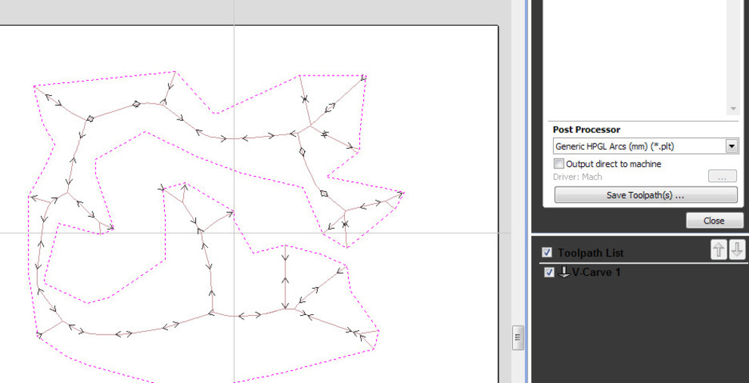Select the V-Carve 1 toolpath entry
The height and width of the screenshot is (383, 749).
click(595, 273)
